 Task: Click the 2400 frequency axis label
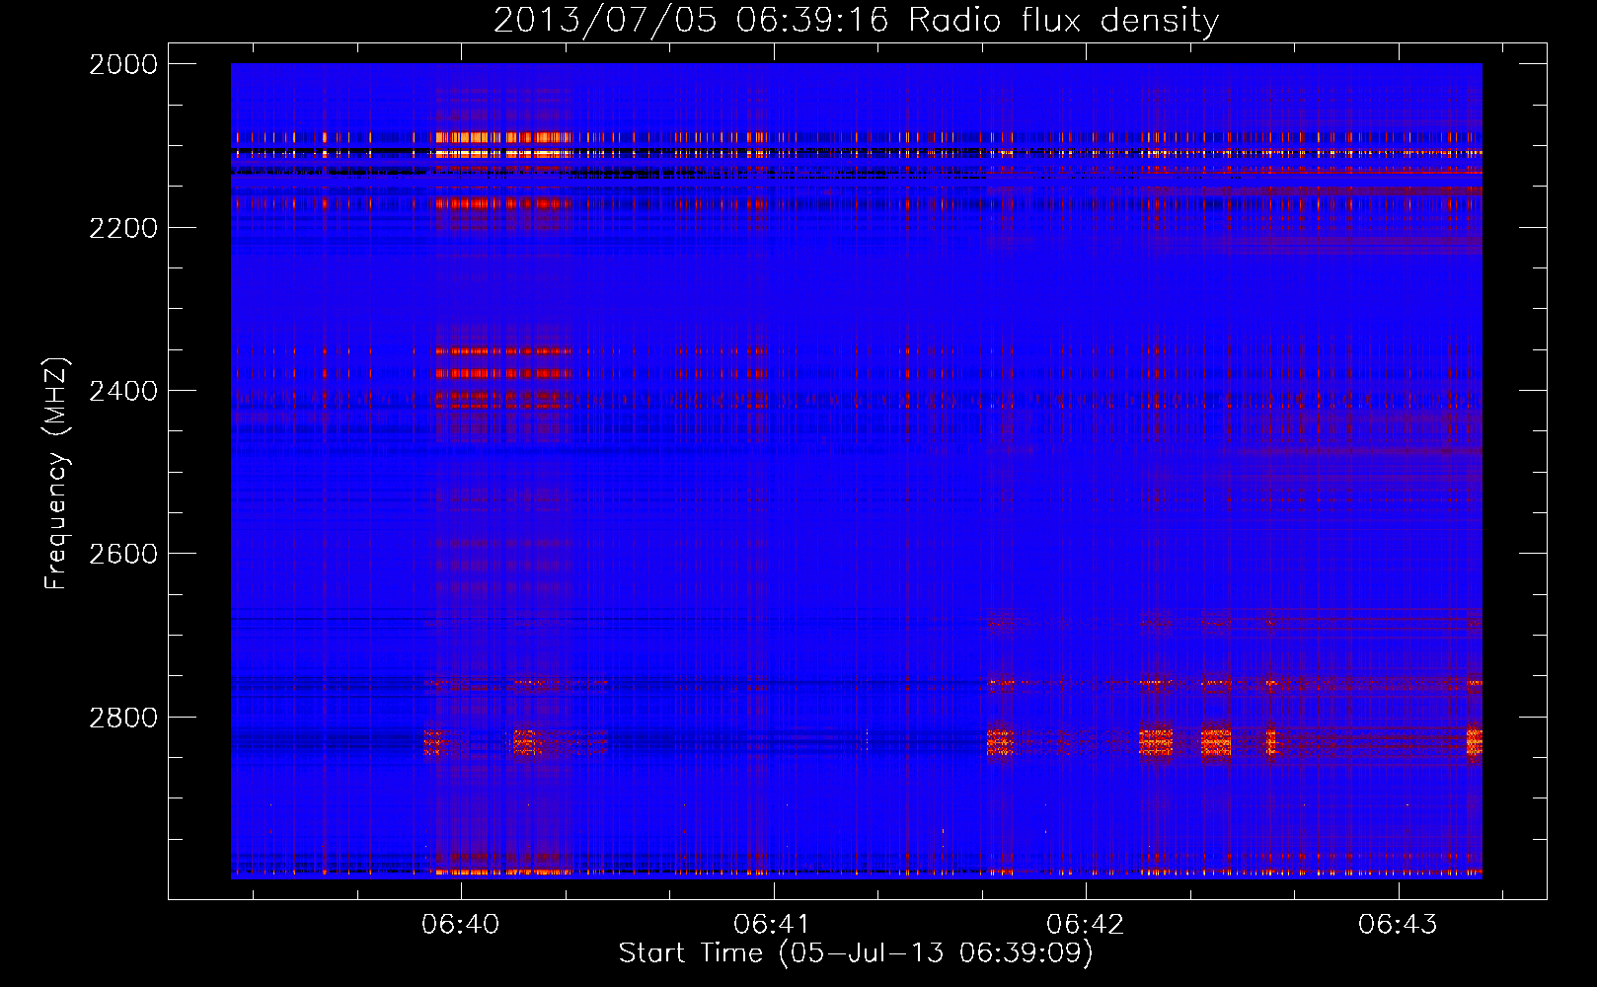coord(123,391)
